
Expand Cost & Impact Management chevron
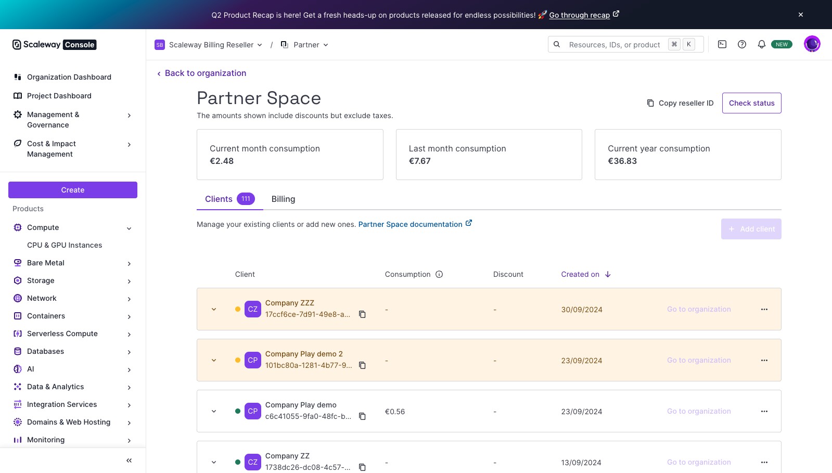tap(129, 145)
